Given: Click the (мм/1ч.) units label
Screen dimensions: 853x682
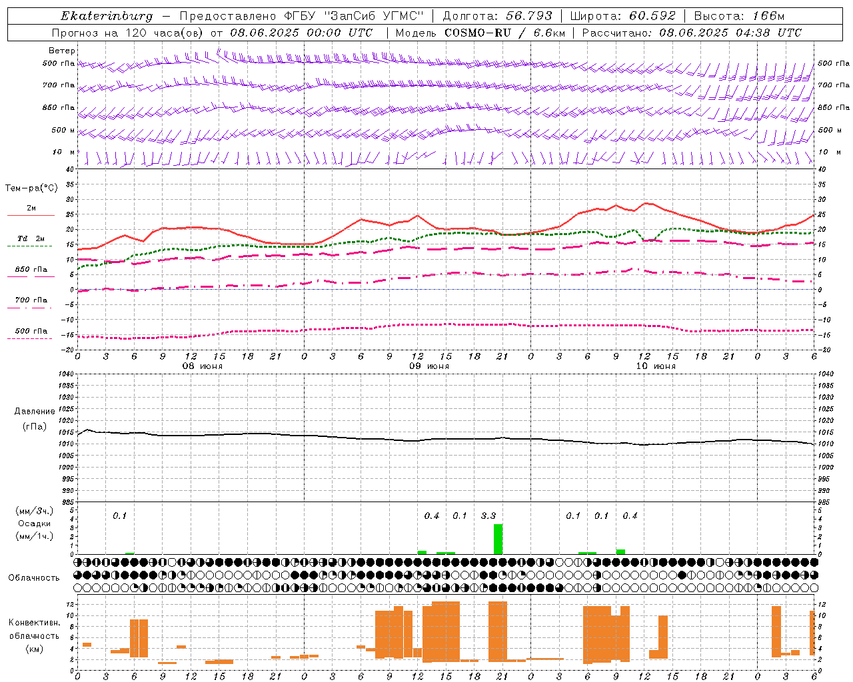Looking at the screenshot, I should [x=35, y=536].
